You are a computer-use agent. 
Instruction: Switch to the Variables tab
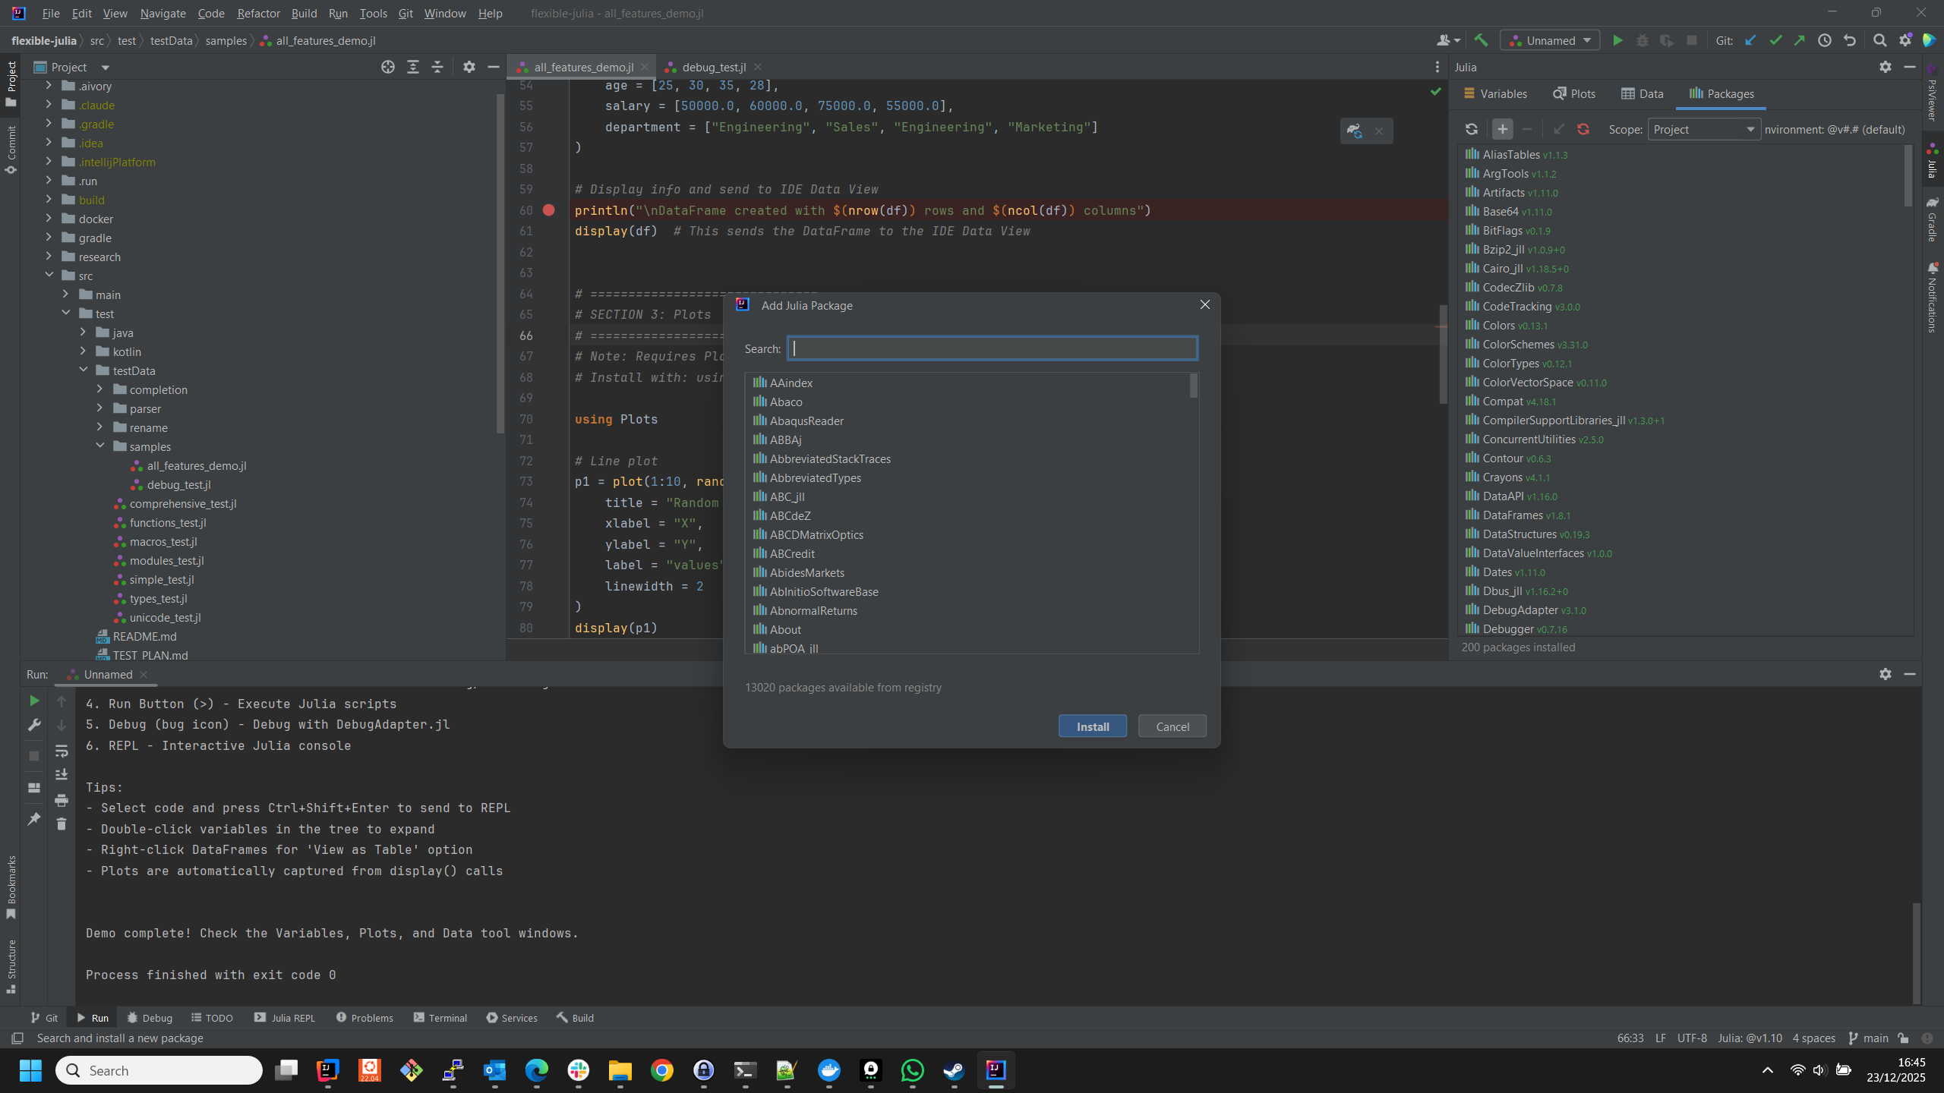1494,93
